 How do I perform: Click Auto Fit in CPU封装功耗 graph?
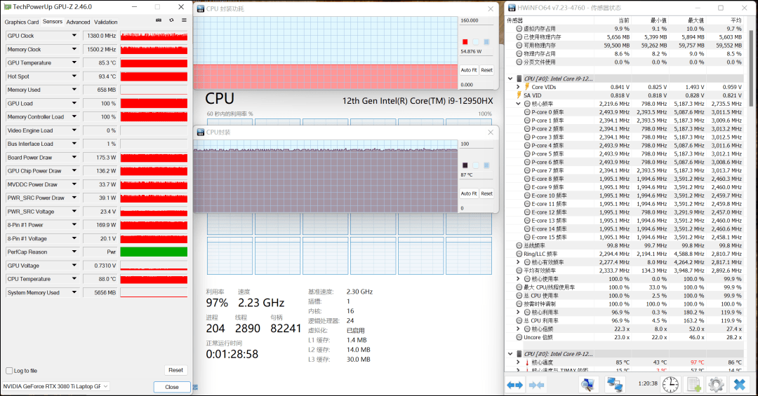[469, 70]
